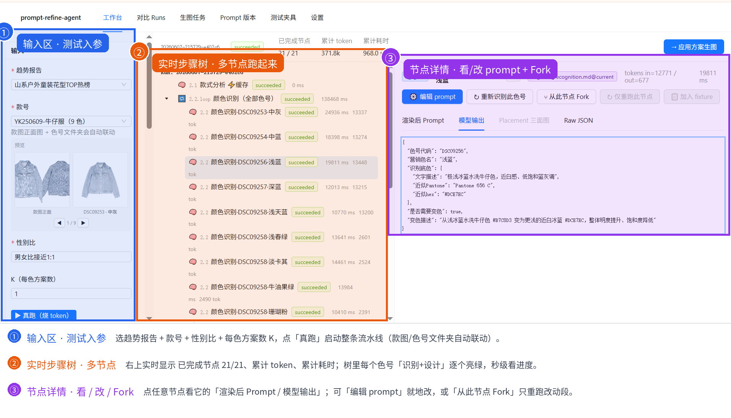
Task: Select tree row 颜色识别·DSC09254·中蓝
Action: pos(281,143)
